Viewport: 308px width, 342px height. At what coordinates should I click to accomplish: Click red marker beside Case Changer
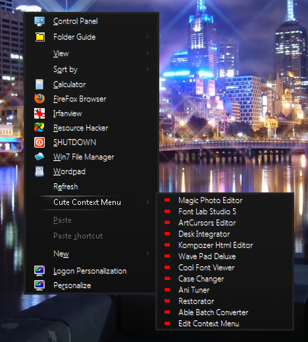click(x=167, y=279)
